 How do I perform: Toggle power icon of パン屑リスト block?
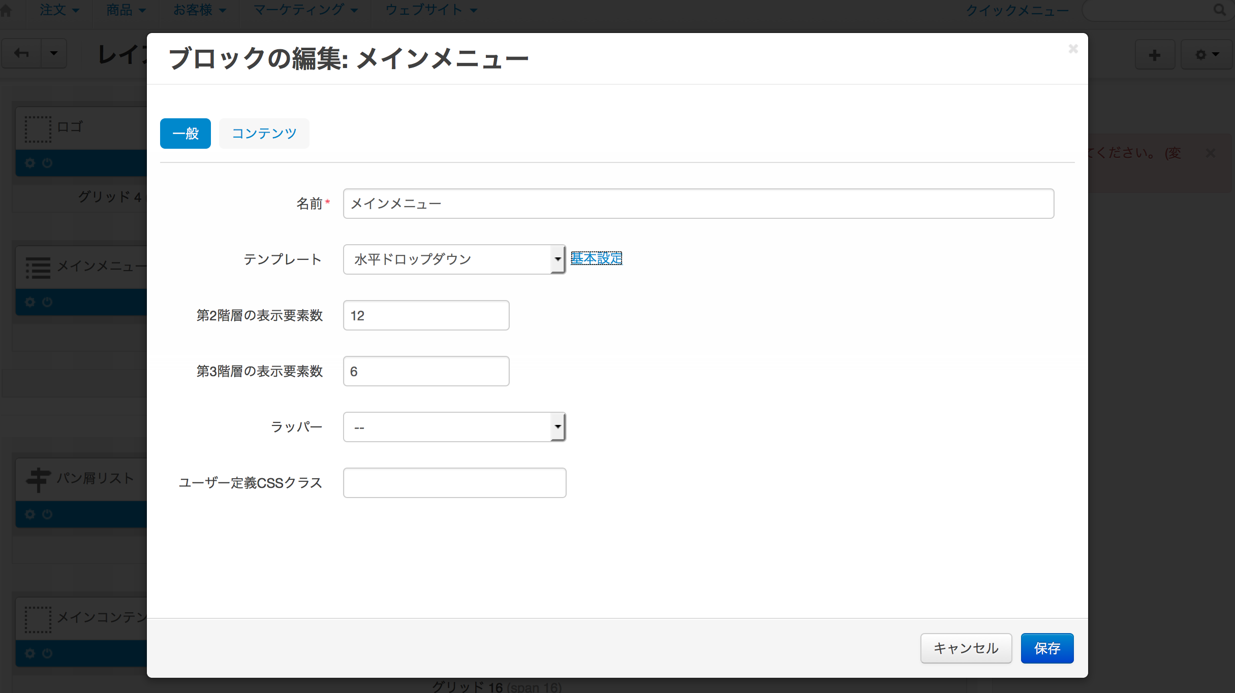tap(47, 514)
